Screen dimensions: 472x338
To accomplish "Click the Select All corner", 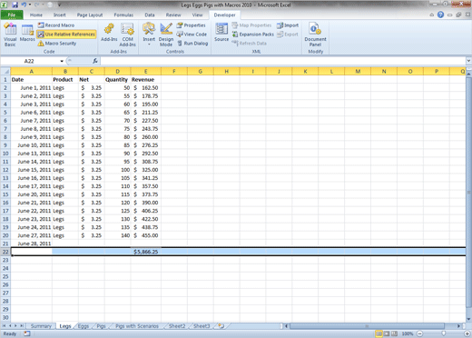I will (x=5, y=72).
